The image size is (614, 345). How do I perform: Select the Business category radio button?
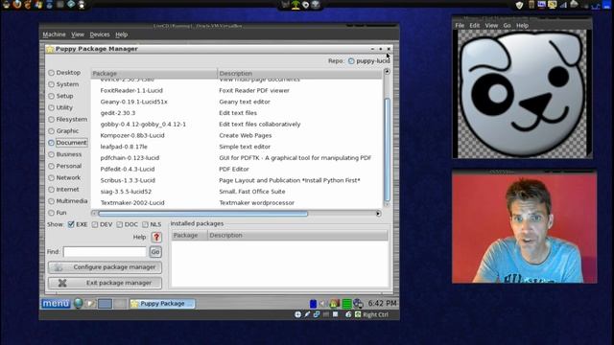coord(51,154)
